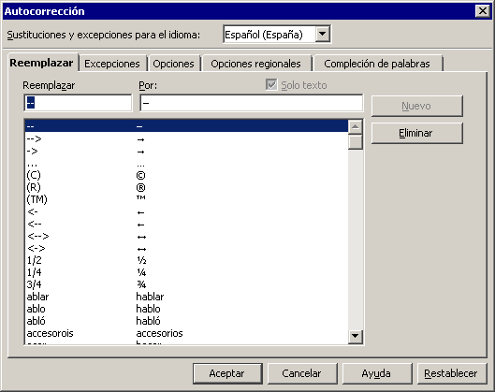Select the ablar row

tap(186, 297)
